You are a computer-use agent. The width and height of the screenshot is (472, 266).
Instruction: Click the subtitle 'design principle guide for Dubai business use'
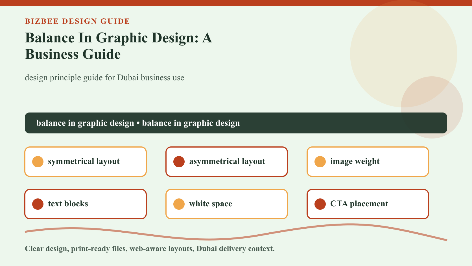point(104,78)
